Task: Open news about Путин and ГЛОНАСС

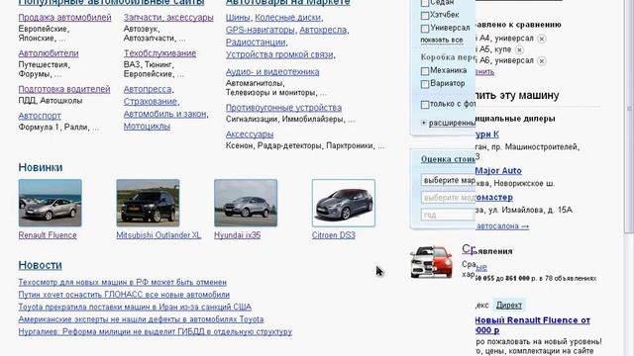Action: [124, 295]
